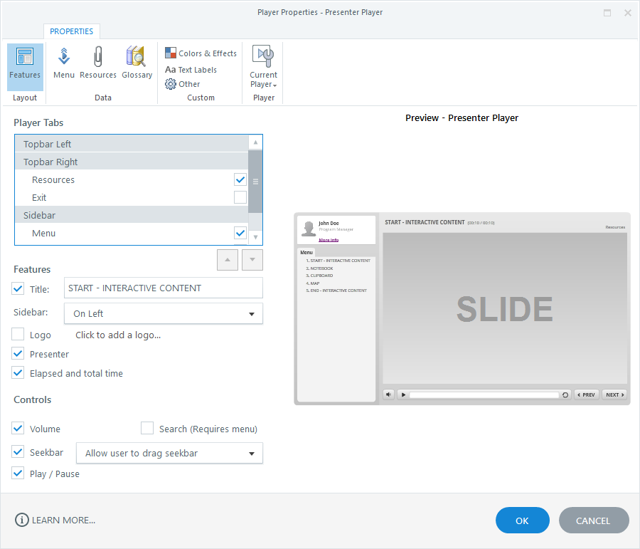The image size is (640, 549).
Task: Toggle the Volume checkbox
Action: 18,429
